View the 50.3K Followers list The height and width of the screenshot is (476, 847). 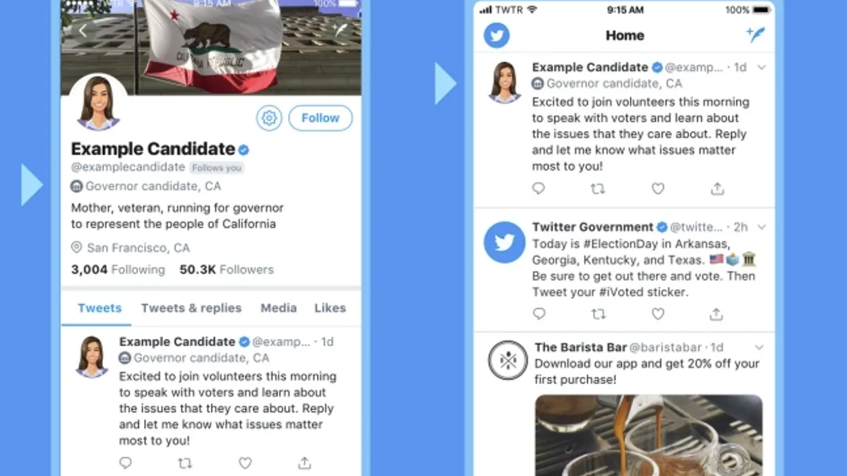point(227,269)
